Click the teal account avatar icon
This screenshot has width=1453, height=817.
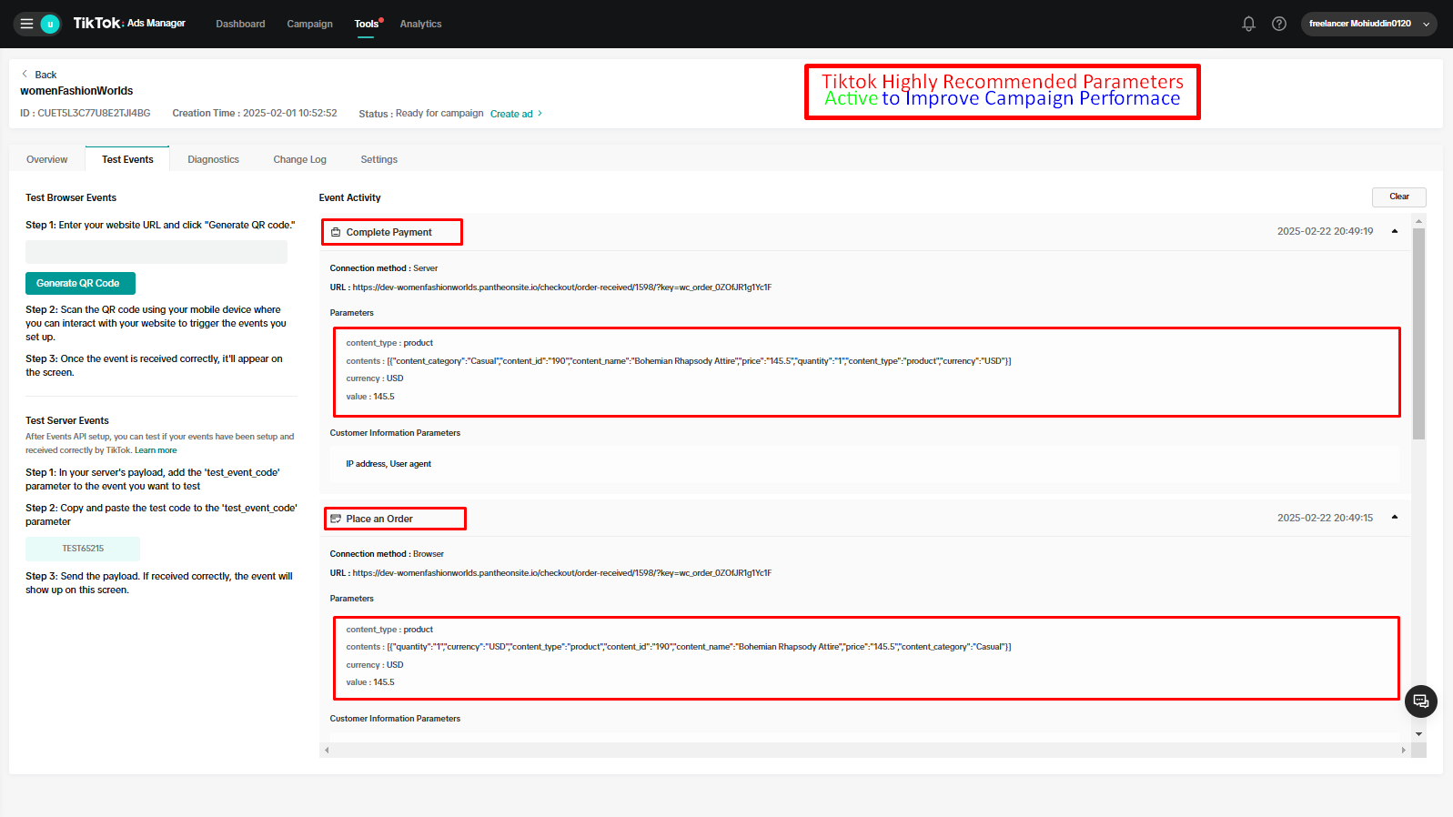[x=50, y=24]
